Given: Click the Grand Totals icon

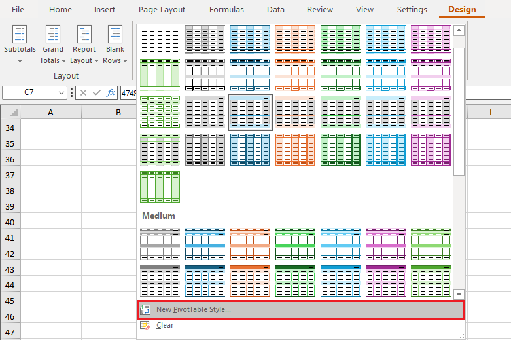Looking at the screenshot, I should [x=53, y=34].
